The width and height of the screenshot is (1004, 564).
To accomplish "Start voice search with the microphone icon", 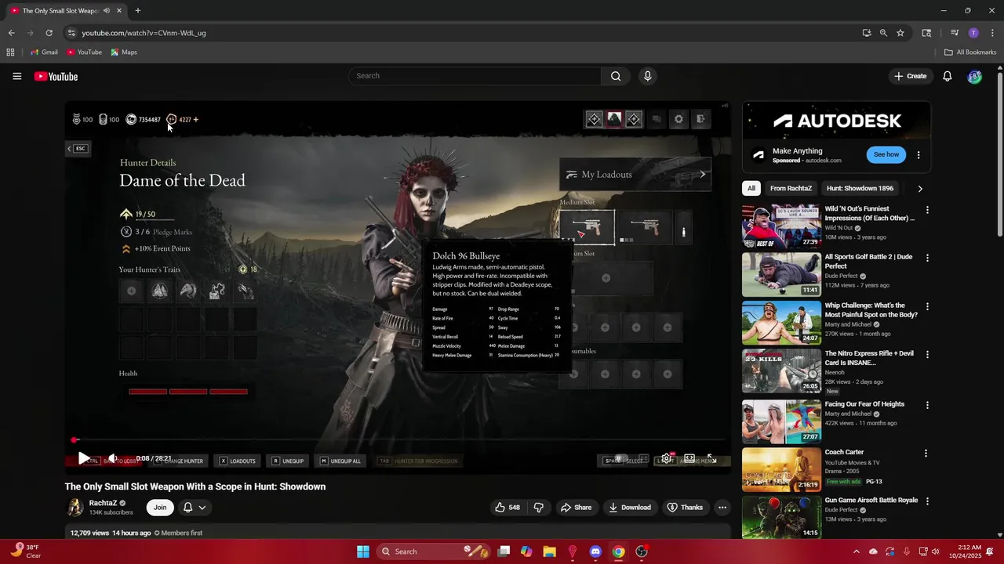I will 647,76.
